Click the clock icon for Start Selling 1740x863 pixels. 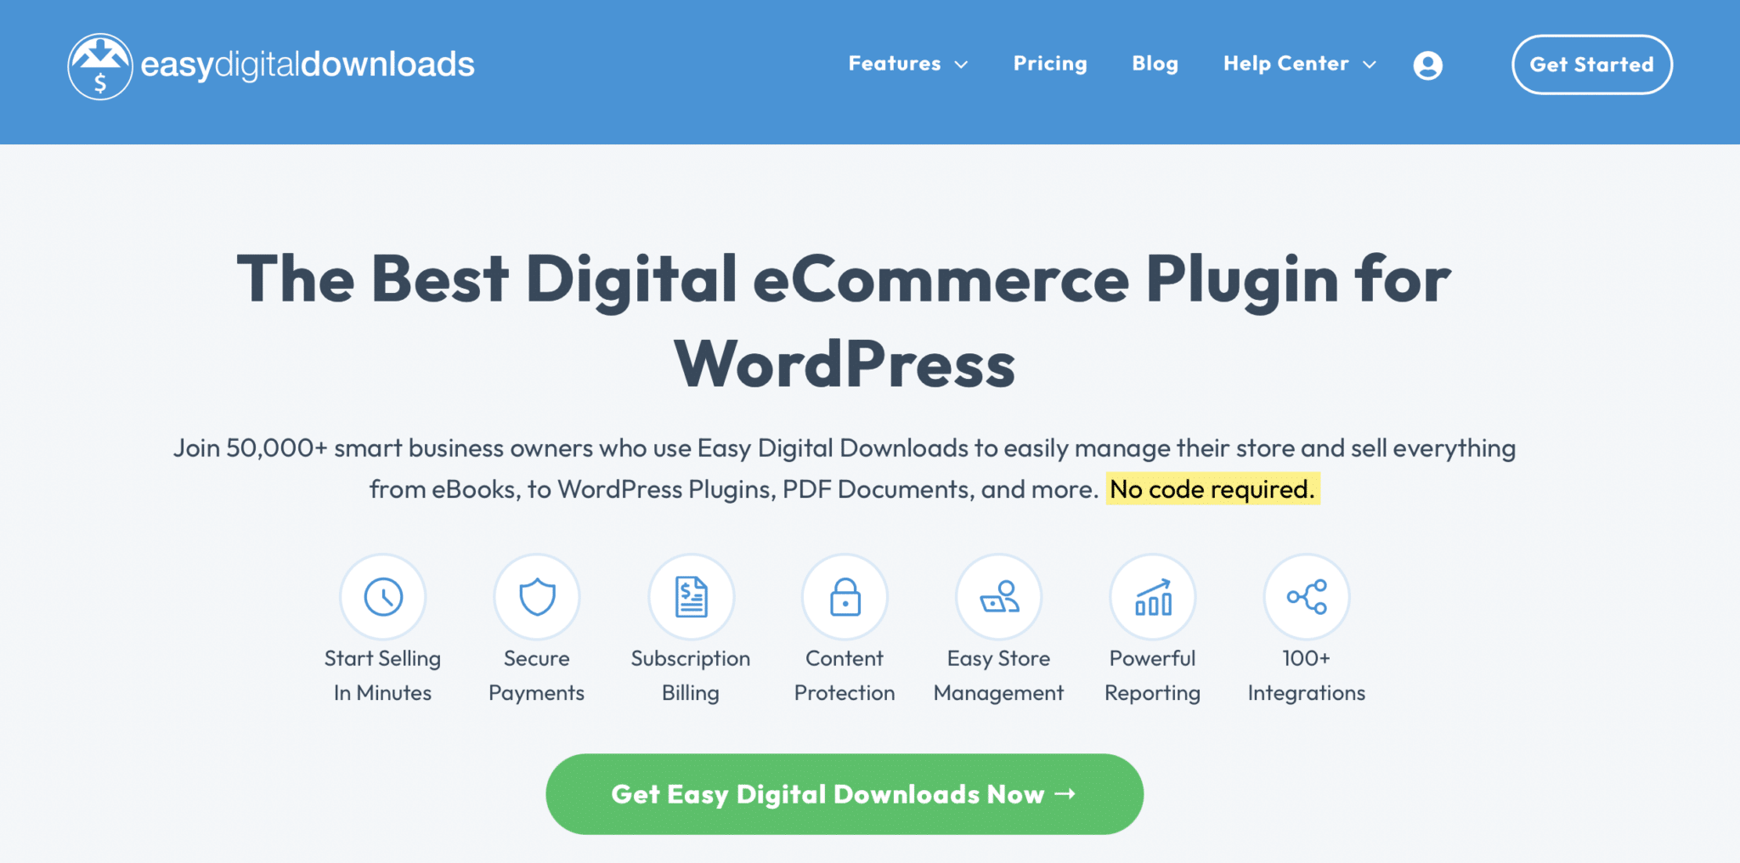point(383,597)
